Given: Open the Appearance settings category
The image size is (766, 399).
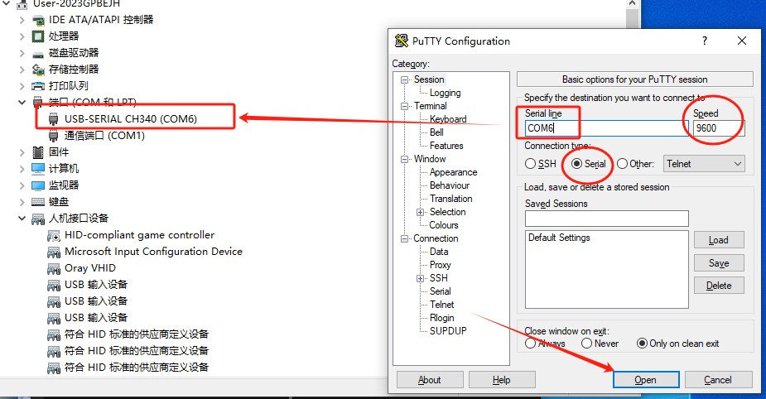Looking at the screenshot, I should (x=453, y=172).
